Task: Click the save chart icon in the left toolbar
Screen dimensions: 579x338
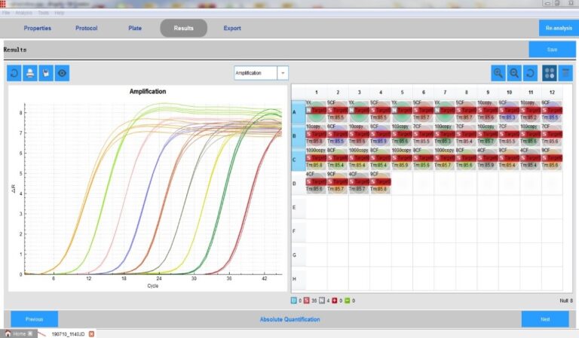Action: coord(46,73)
